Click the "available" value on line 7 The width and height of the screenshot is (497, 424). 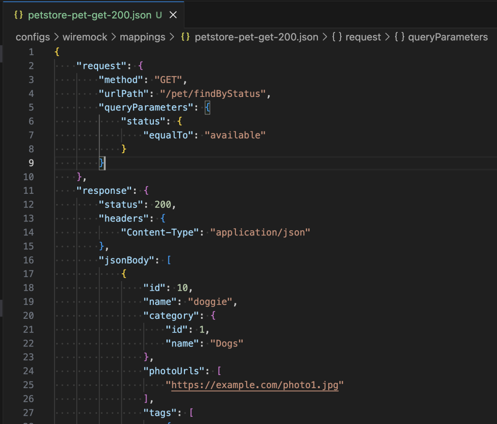(x=235, y=135)
